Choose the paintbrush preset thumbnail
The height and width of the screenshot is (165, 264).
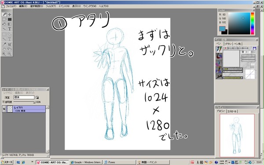(x=219, y=69)
